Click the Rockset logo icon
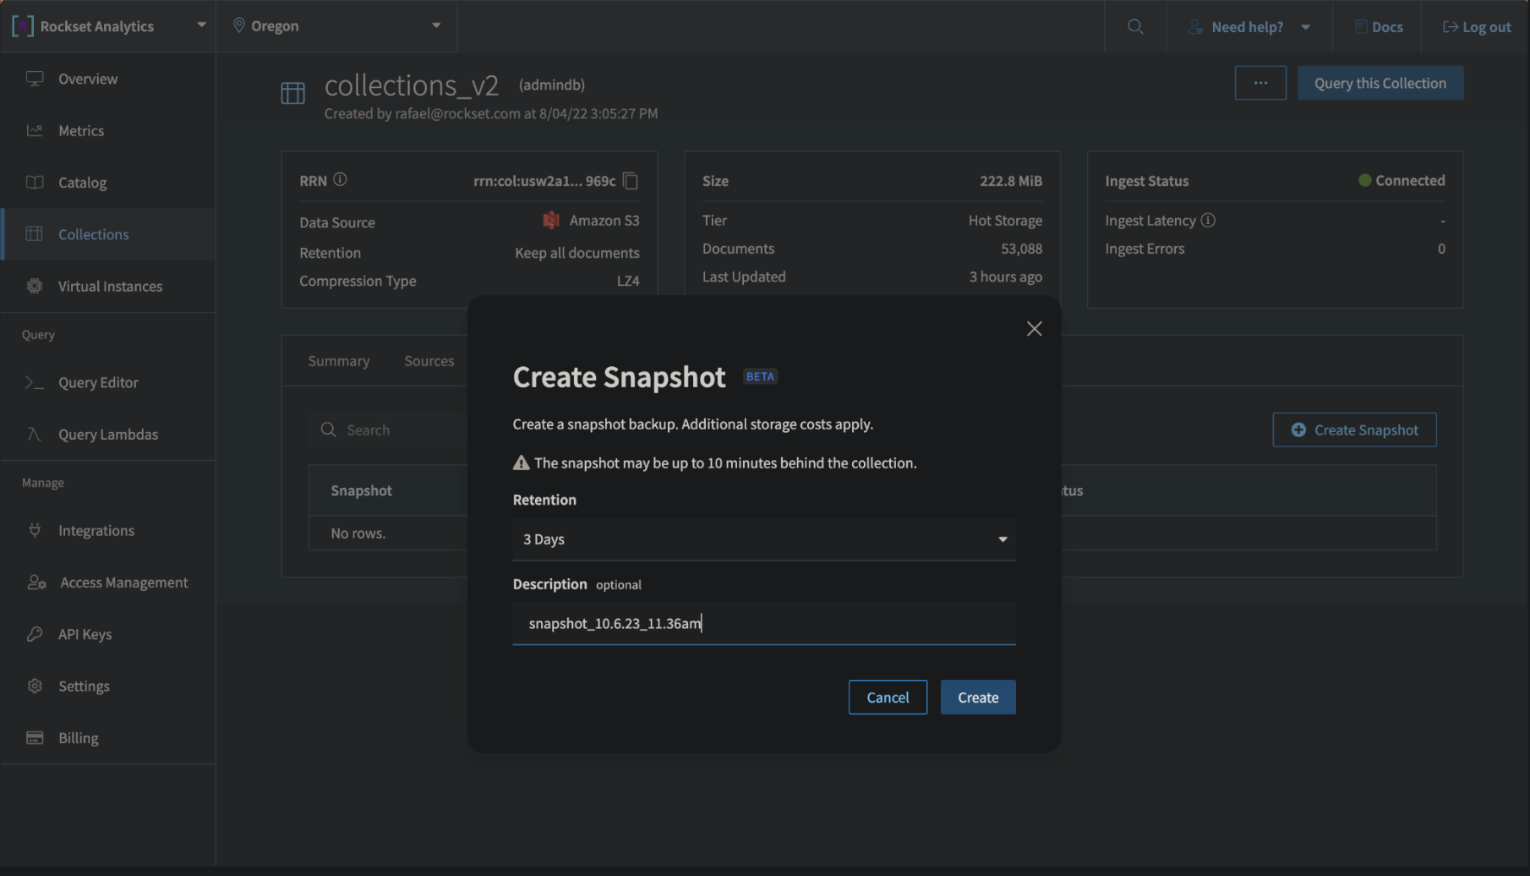The image size is (1530, 876). click(23, 26)
